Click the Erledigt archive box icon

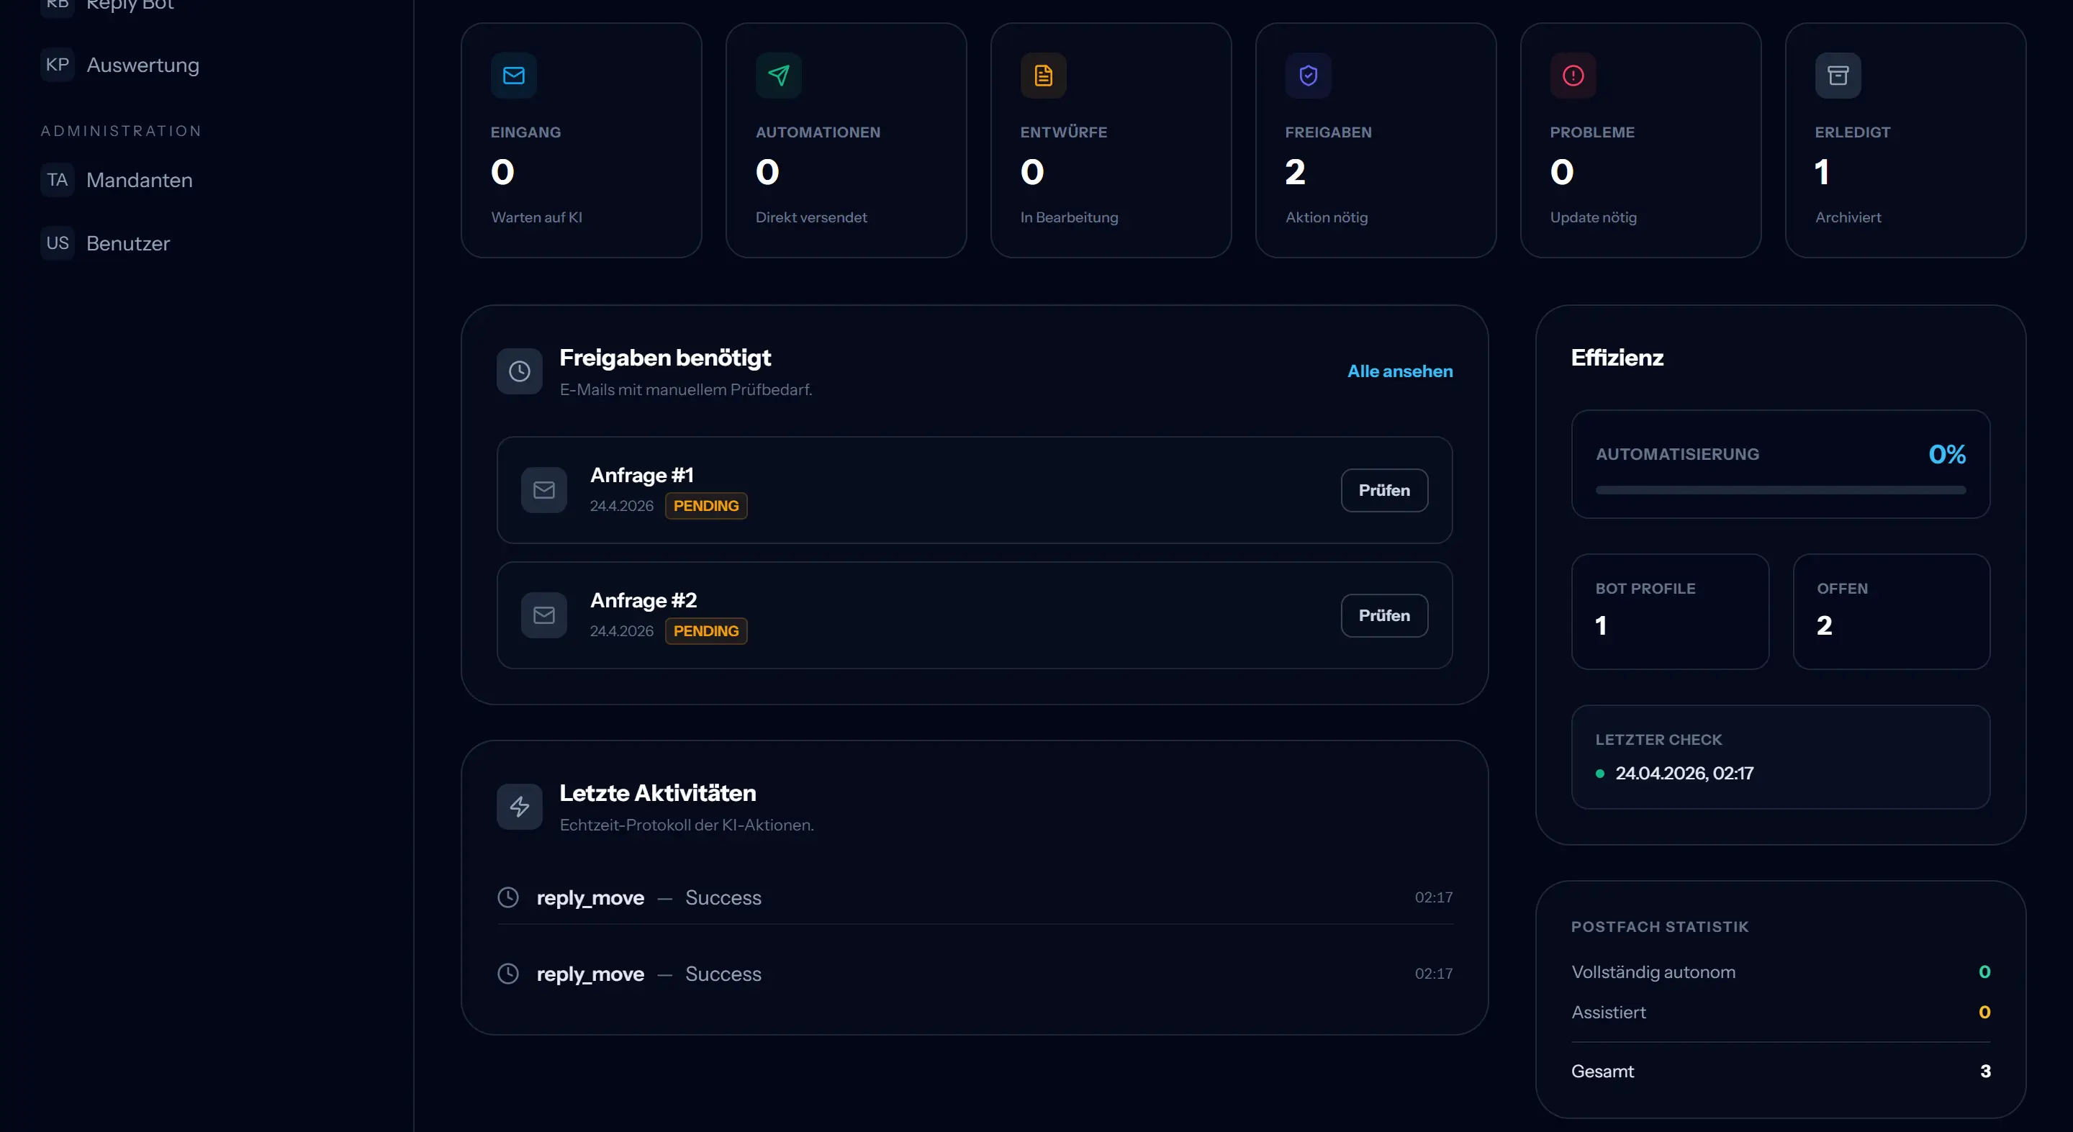click(1837, 76)
